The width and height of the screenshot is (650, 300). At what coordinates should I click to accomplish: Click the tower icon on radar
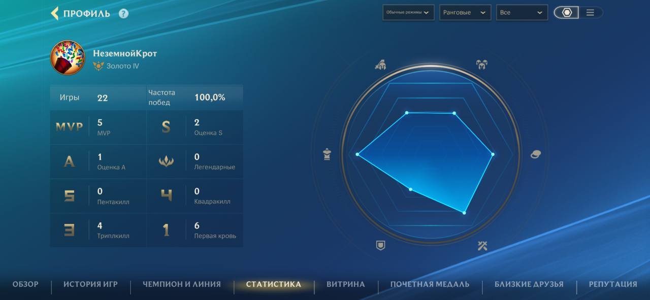(x=327, y=154)
